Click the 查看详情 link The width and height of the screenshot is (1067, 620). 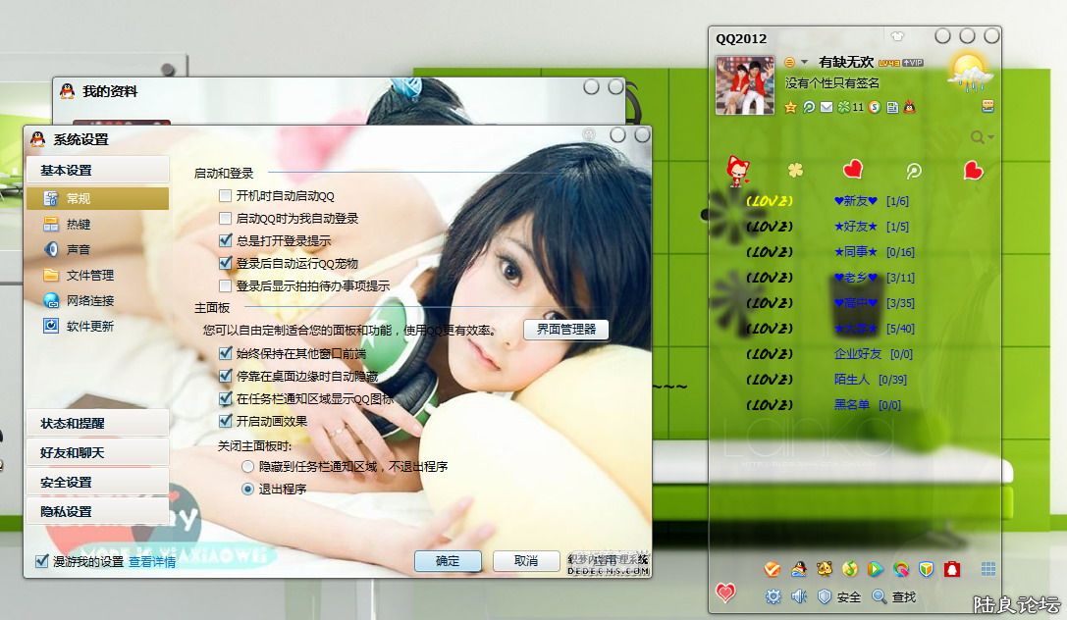coord(152,562)
